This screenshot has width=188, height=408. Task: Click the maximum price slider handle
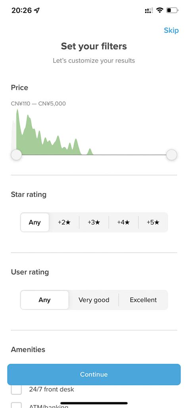171,155
